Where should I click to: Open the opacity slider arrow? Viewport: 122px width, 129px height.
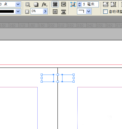point(45,11)
